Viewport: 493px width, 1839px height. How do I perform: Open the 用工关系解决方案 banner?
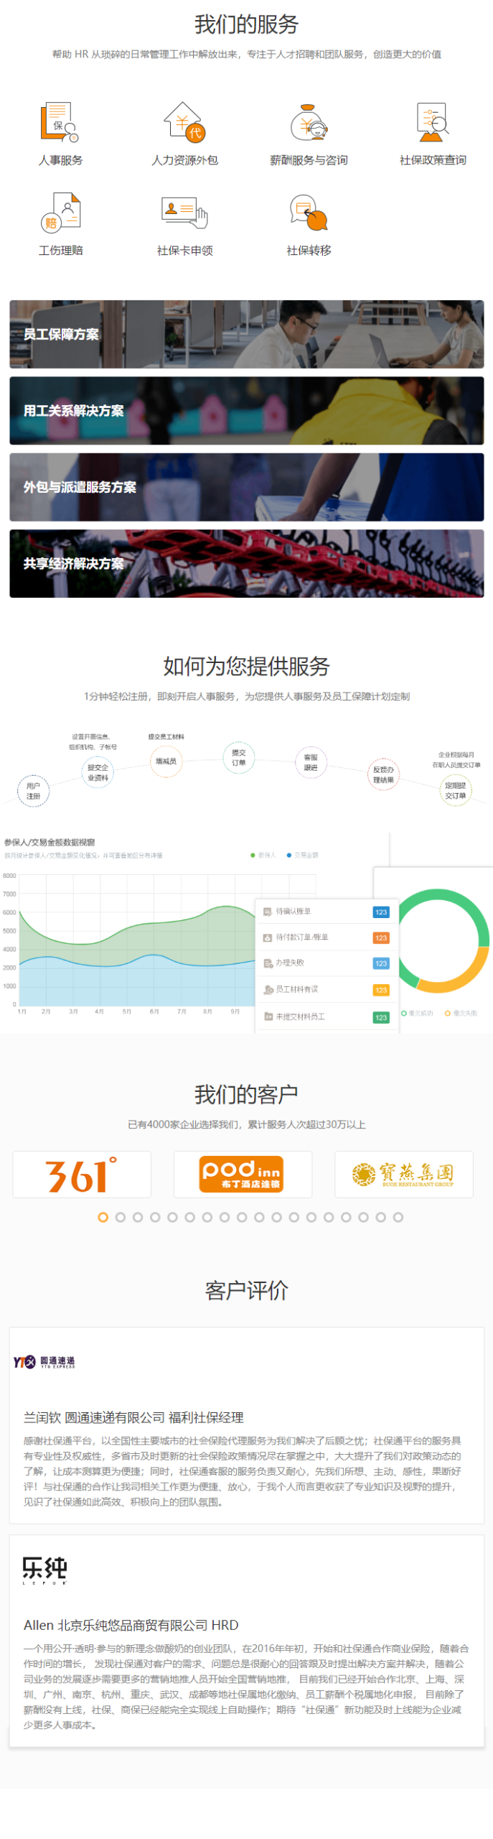[x=246, y=410]
